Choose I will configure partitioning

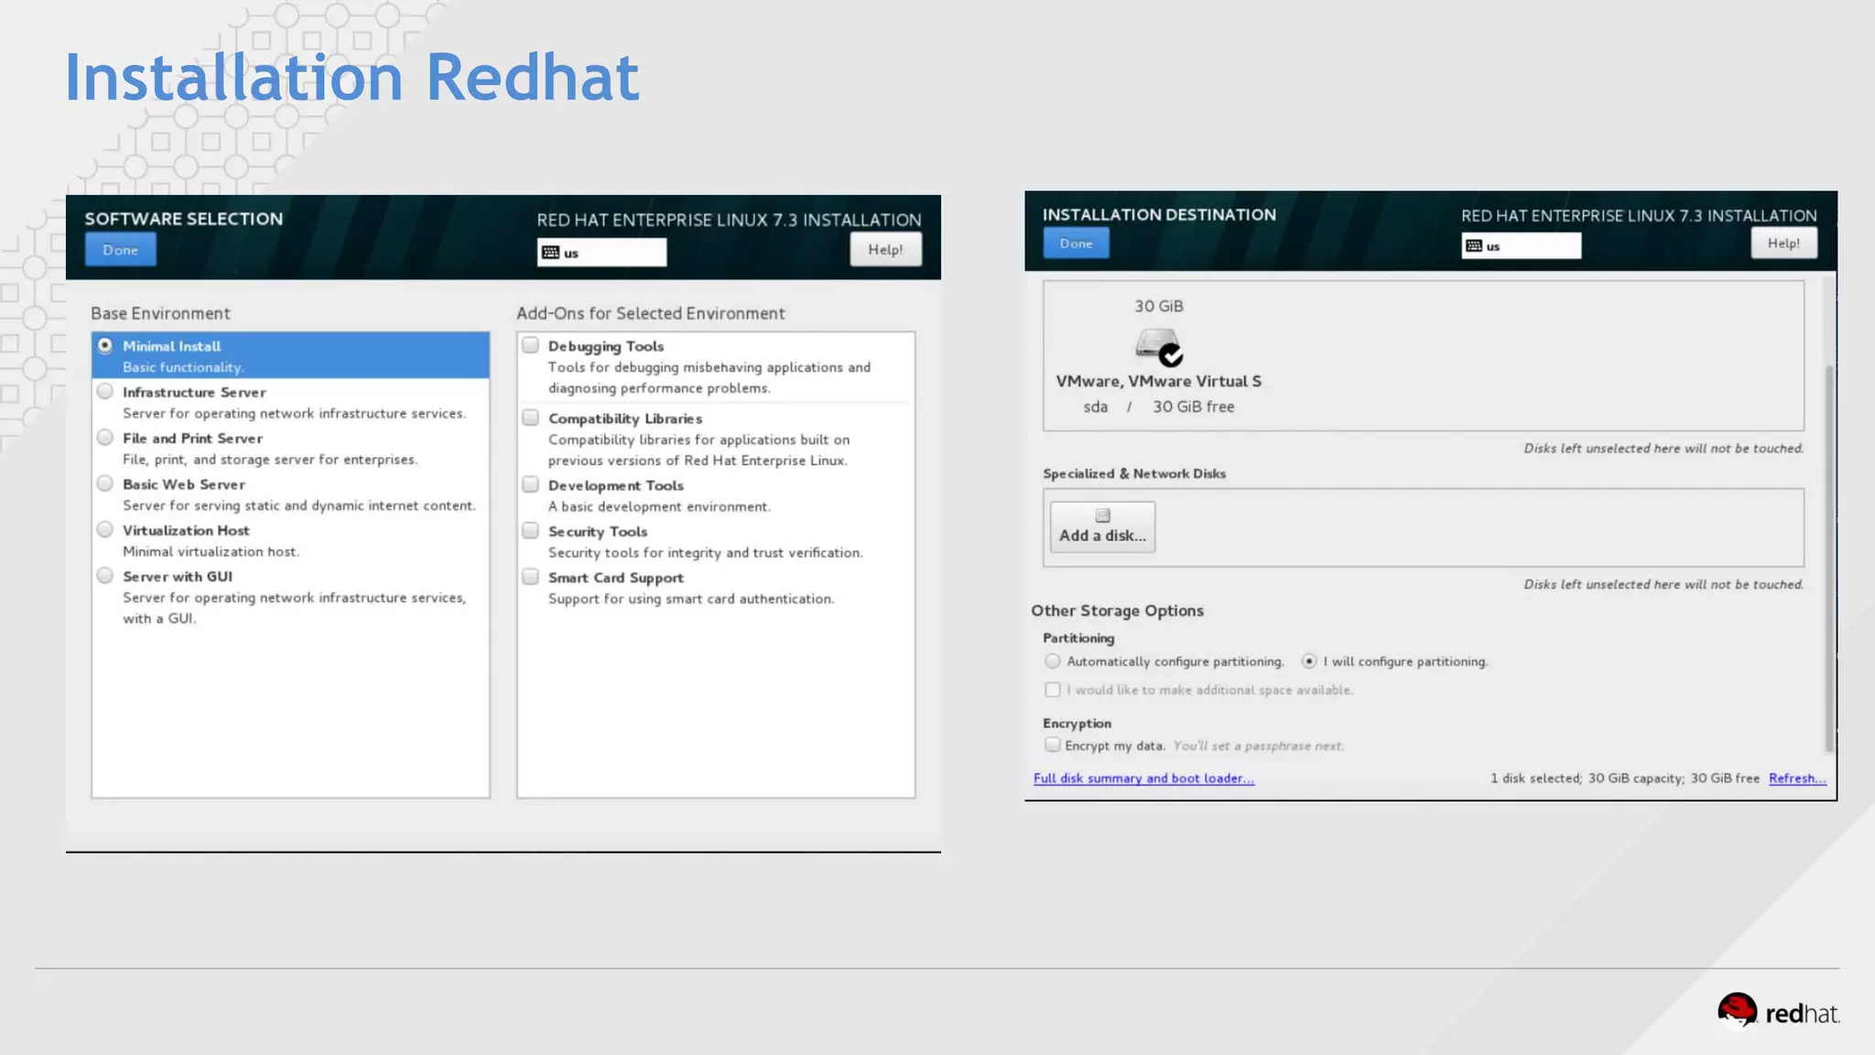click(1309, 661)
